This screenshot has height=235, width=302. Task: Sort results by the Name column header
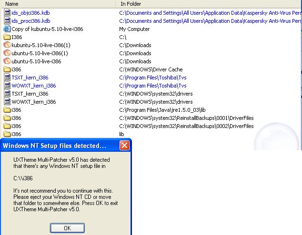(x=58, y=4)
